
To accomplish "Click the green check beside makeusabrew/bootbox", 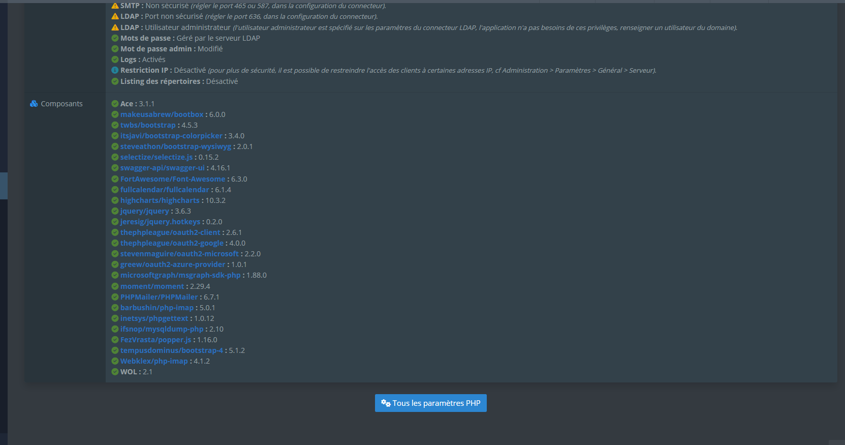I will tap(115, 114).
